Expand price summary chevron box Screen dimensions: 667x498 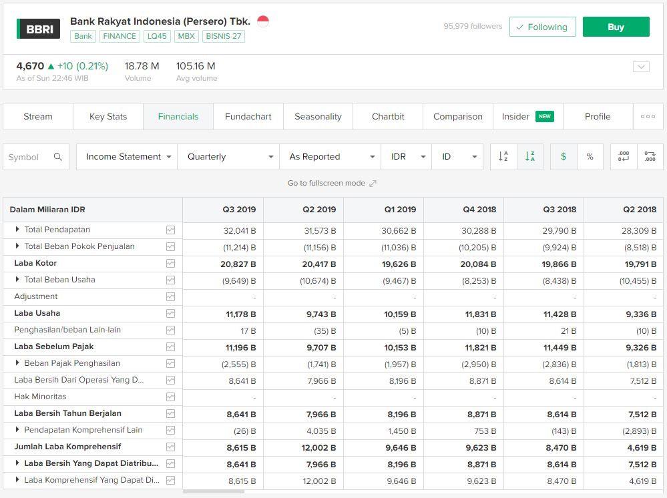click(641, 67)
